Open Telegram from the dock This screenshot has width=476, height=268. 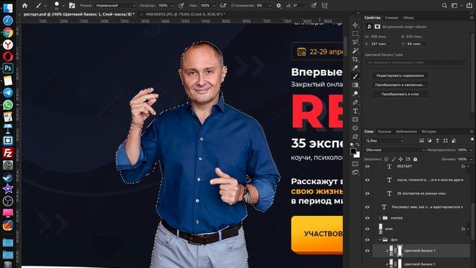tap(8, 92)
